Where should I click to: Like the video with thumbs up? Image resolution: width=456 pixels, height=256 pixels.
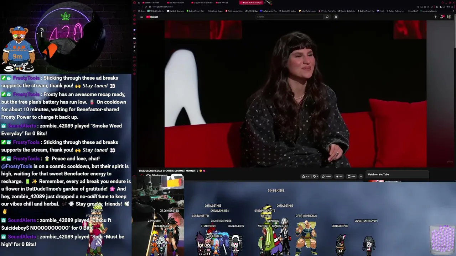pyautogui.click(x=306, y=176)
